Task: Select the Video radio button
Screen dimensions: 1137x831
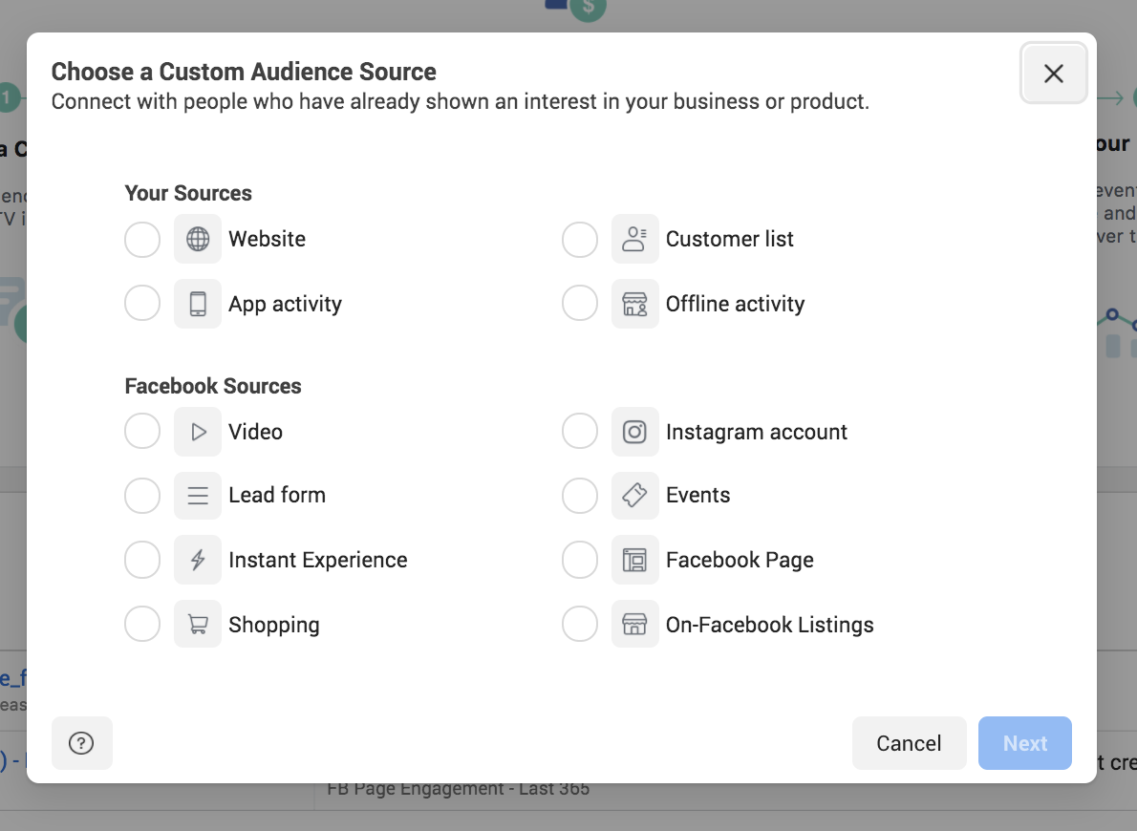Action: point(142,431)
